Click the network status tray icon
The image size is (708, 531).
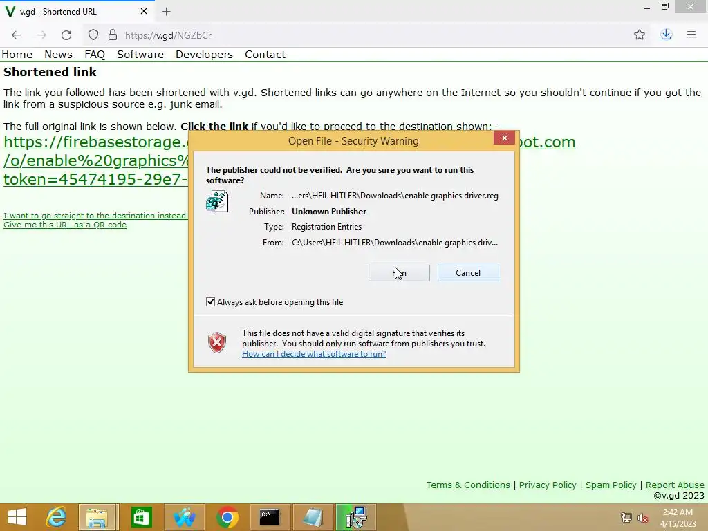(626, 518)
